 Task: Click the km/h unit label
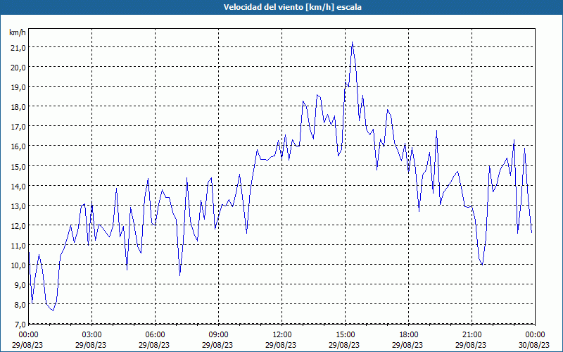17,32
